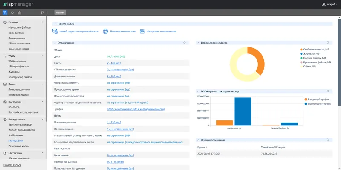Collapse the Статистика sidebar section
This screenshot has height=170, width=341.
(x=43, y=153)
